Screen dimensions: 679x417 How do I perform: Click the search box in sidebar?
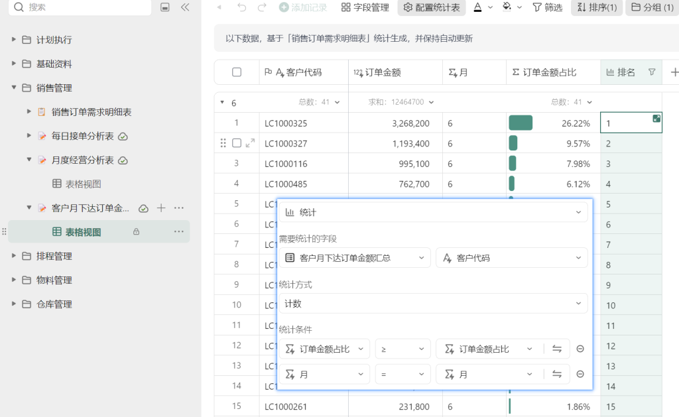(x=80, y=7)
